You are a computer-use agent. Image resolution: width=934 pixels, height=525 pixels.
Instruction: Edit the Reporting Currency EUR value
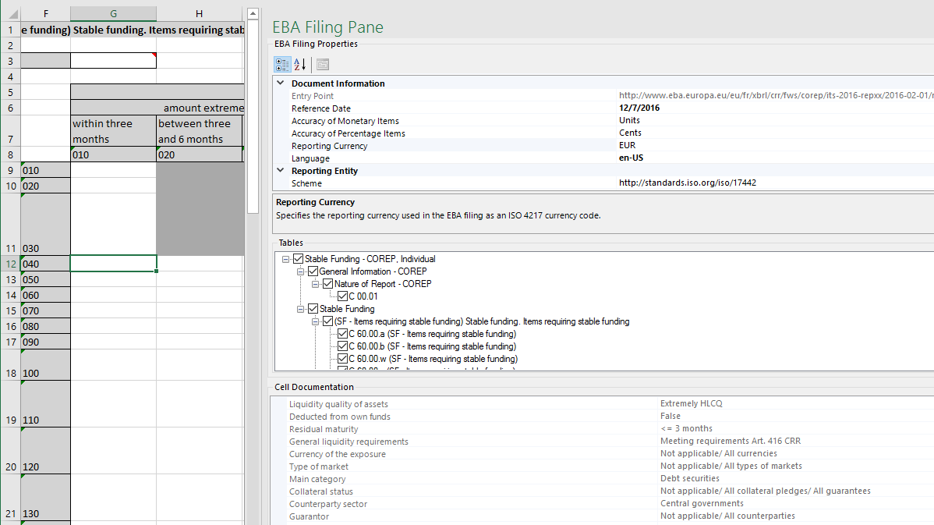point(628,145)
